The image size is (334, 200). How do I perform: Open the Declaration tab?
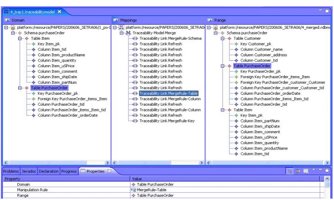coord(49,171)
